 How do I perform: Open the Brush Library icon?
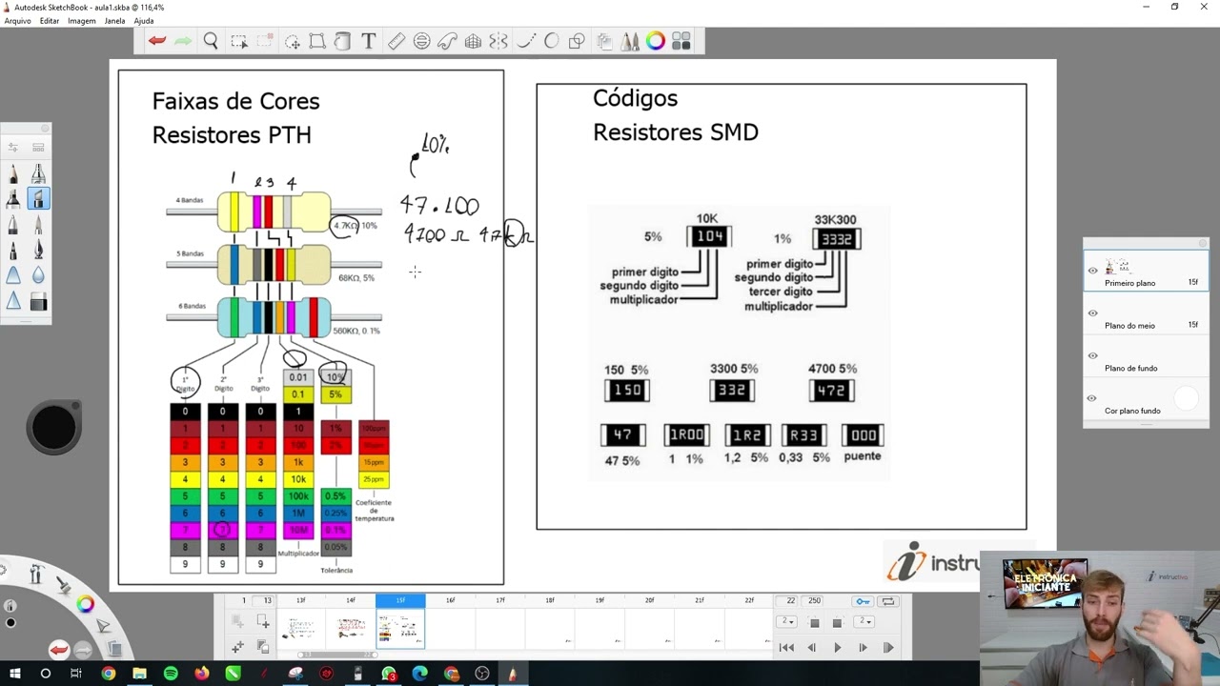tap(38, 147)
